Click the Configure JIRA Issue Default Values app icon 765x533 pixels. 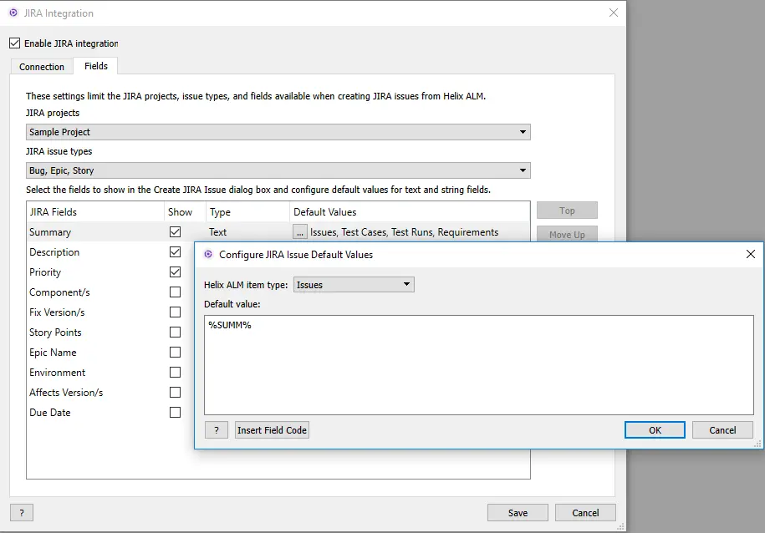tap(208, 254)
